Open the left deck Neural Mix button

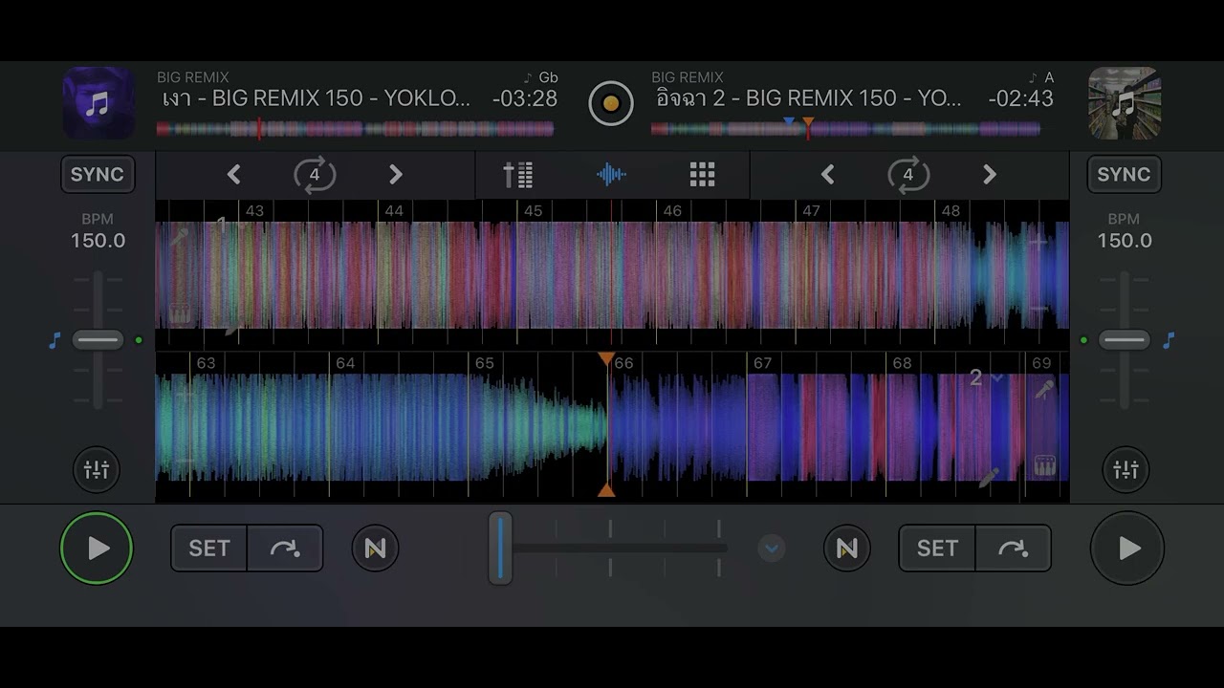tap(375, 548)
